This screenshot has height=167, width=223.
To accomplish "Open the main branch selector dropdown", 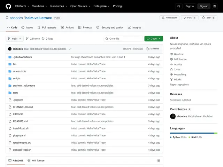I will 15,39.
